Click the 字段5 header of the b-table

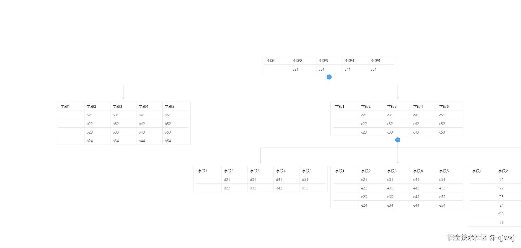click(x=169, y=106)
